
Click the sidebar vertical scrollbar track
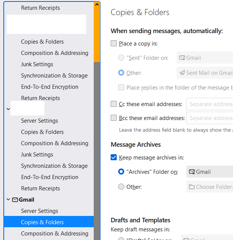click(x=97, y=150)
